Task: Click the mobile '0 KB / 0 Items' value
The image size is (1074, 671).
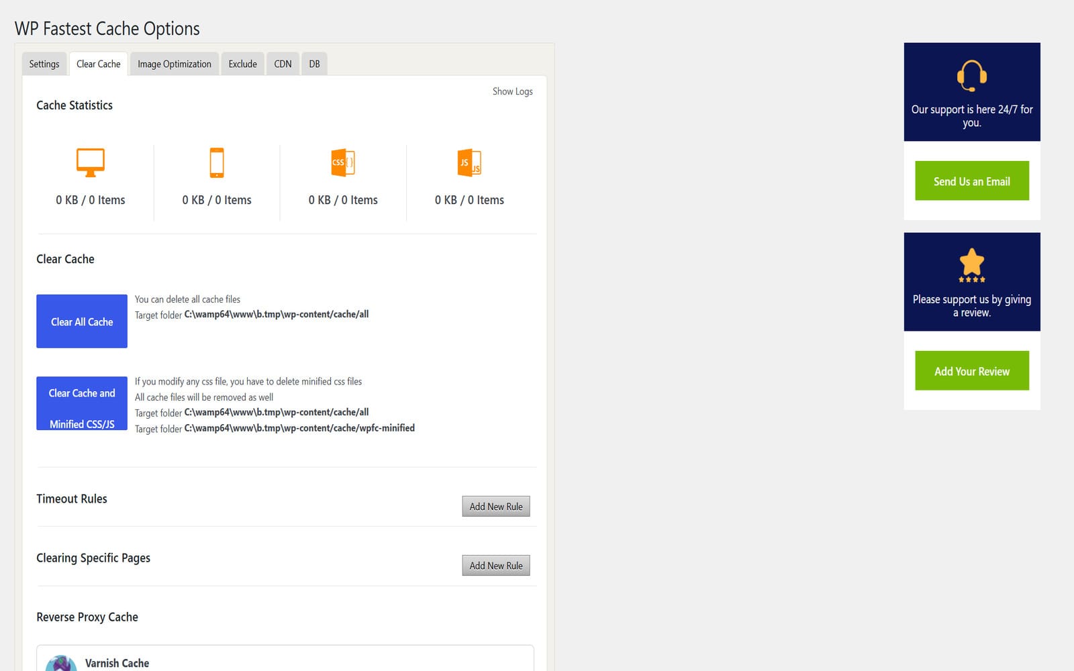Action: (x=217, y=200)
